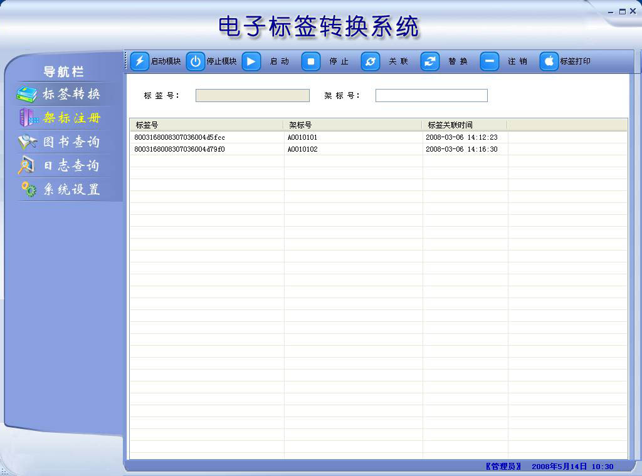This screenshot has height=476, width=642.
Task: Click the 启动 toolbar label
Action: 280,61
